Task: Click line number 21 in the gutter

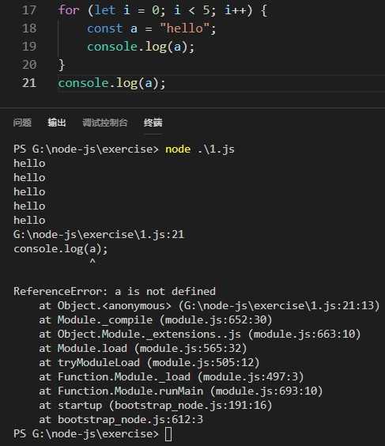Action: coord(29,83)
